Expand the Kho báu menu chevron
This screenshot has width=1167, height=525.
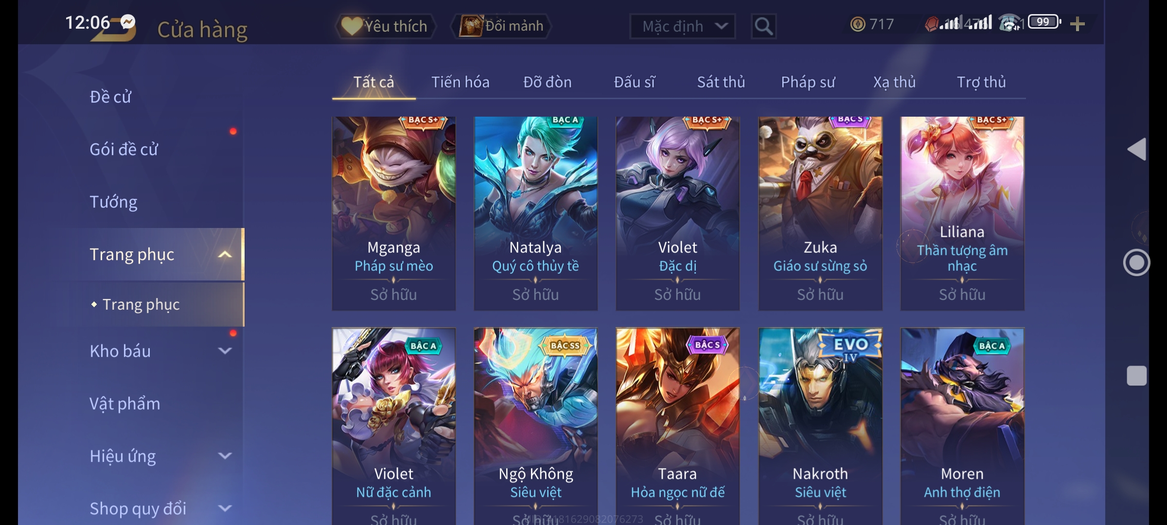coord(225,350)
